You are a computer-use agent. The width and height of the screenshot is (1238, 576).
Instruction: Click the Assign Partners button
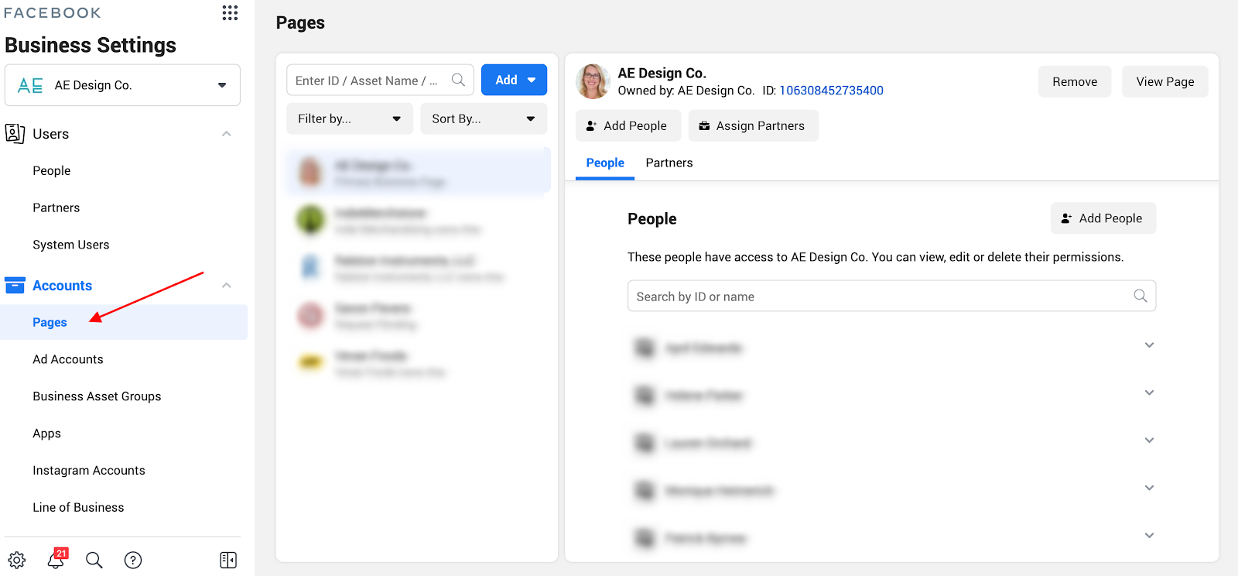point(753,125)
